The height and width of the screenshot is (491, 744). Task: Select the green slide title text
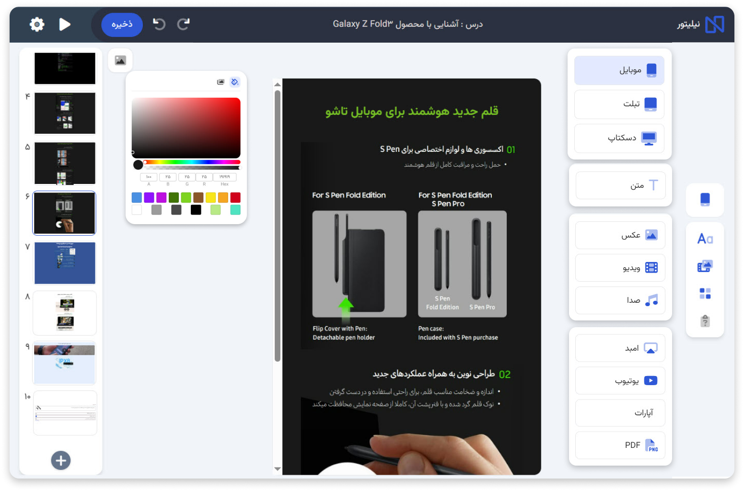[x=412, y=111]
